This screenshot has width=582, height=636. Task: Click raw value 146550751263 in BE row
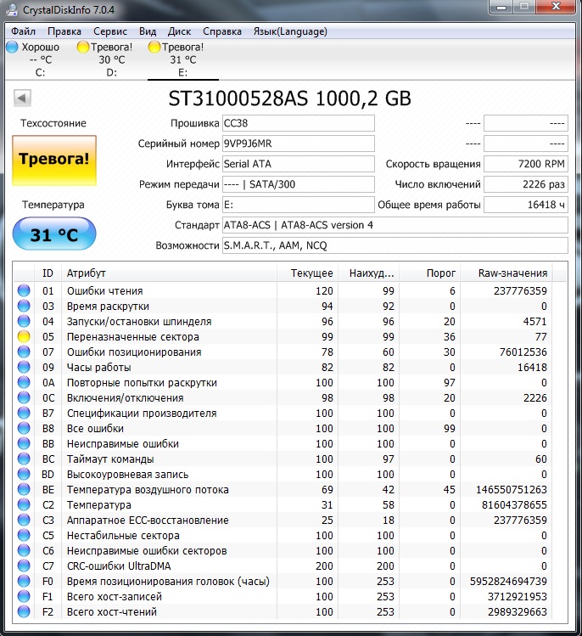(512, 490)
